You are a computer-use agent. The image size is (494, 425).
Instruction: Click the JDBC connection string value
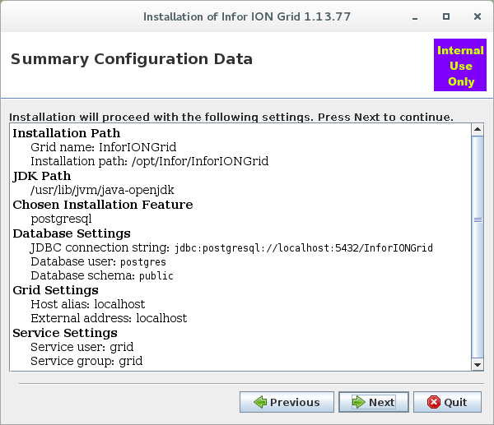(x=303, y=247)
